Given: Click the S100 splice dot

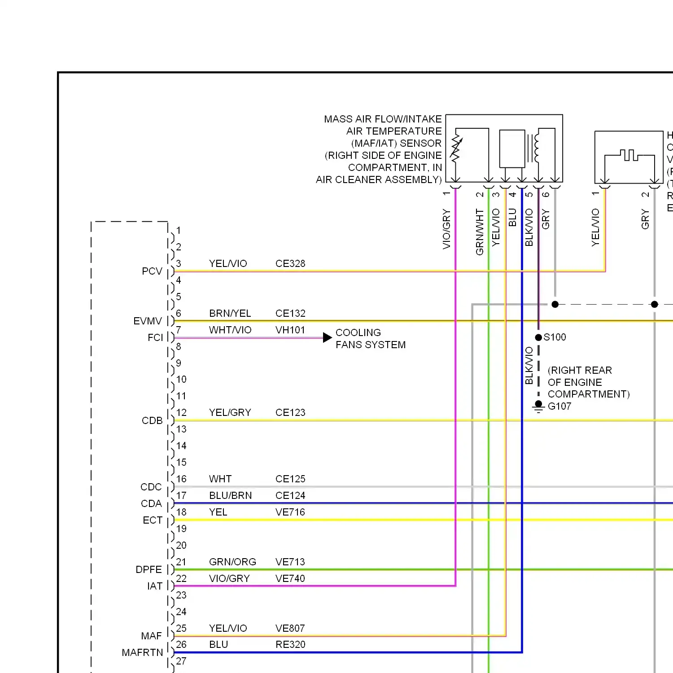Looking at the screenshot, I should (538, 337).
